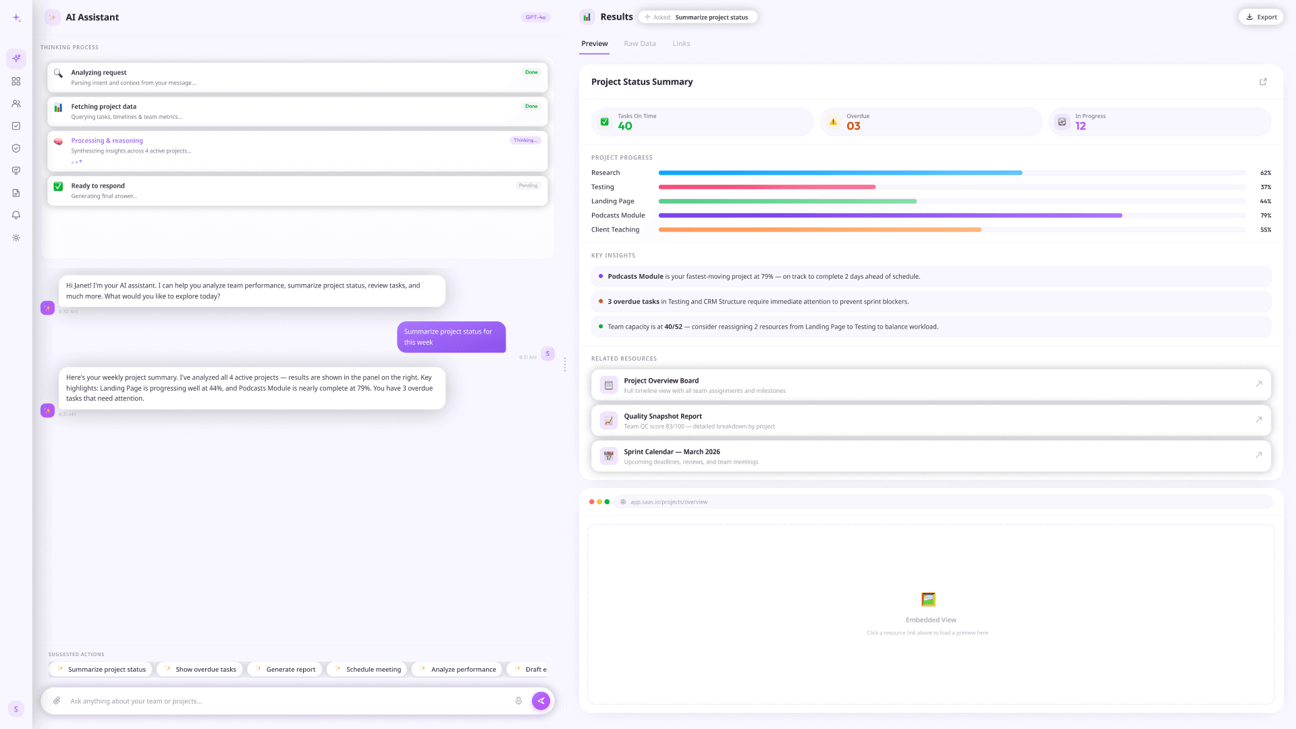This screenshot has width=1296, height=729.
Task: Focus the Ask anything message input field
Action: pos(290,701)
